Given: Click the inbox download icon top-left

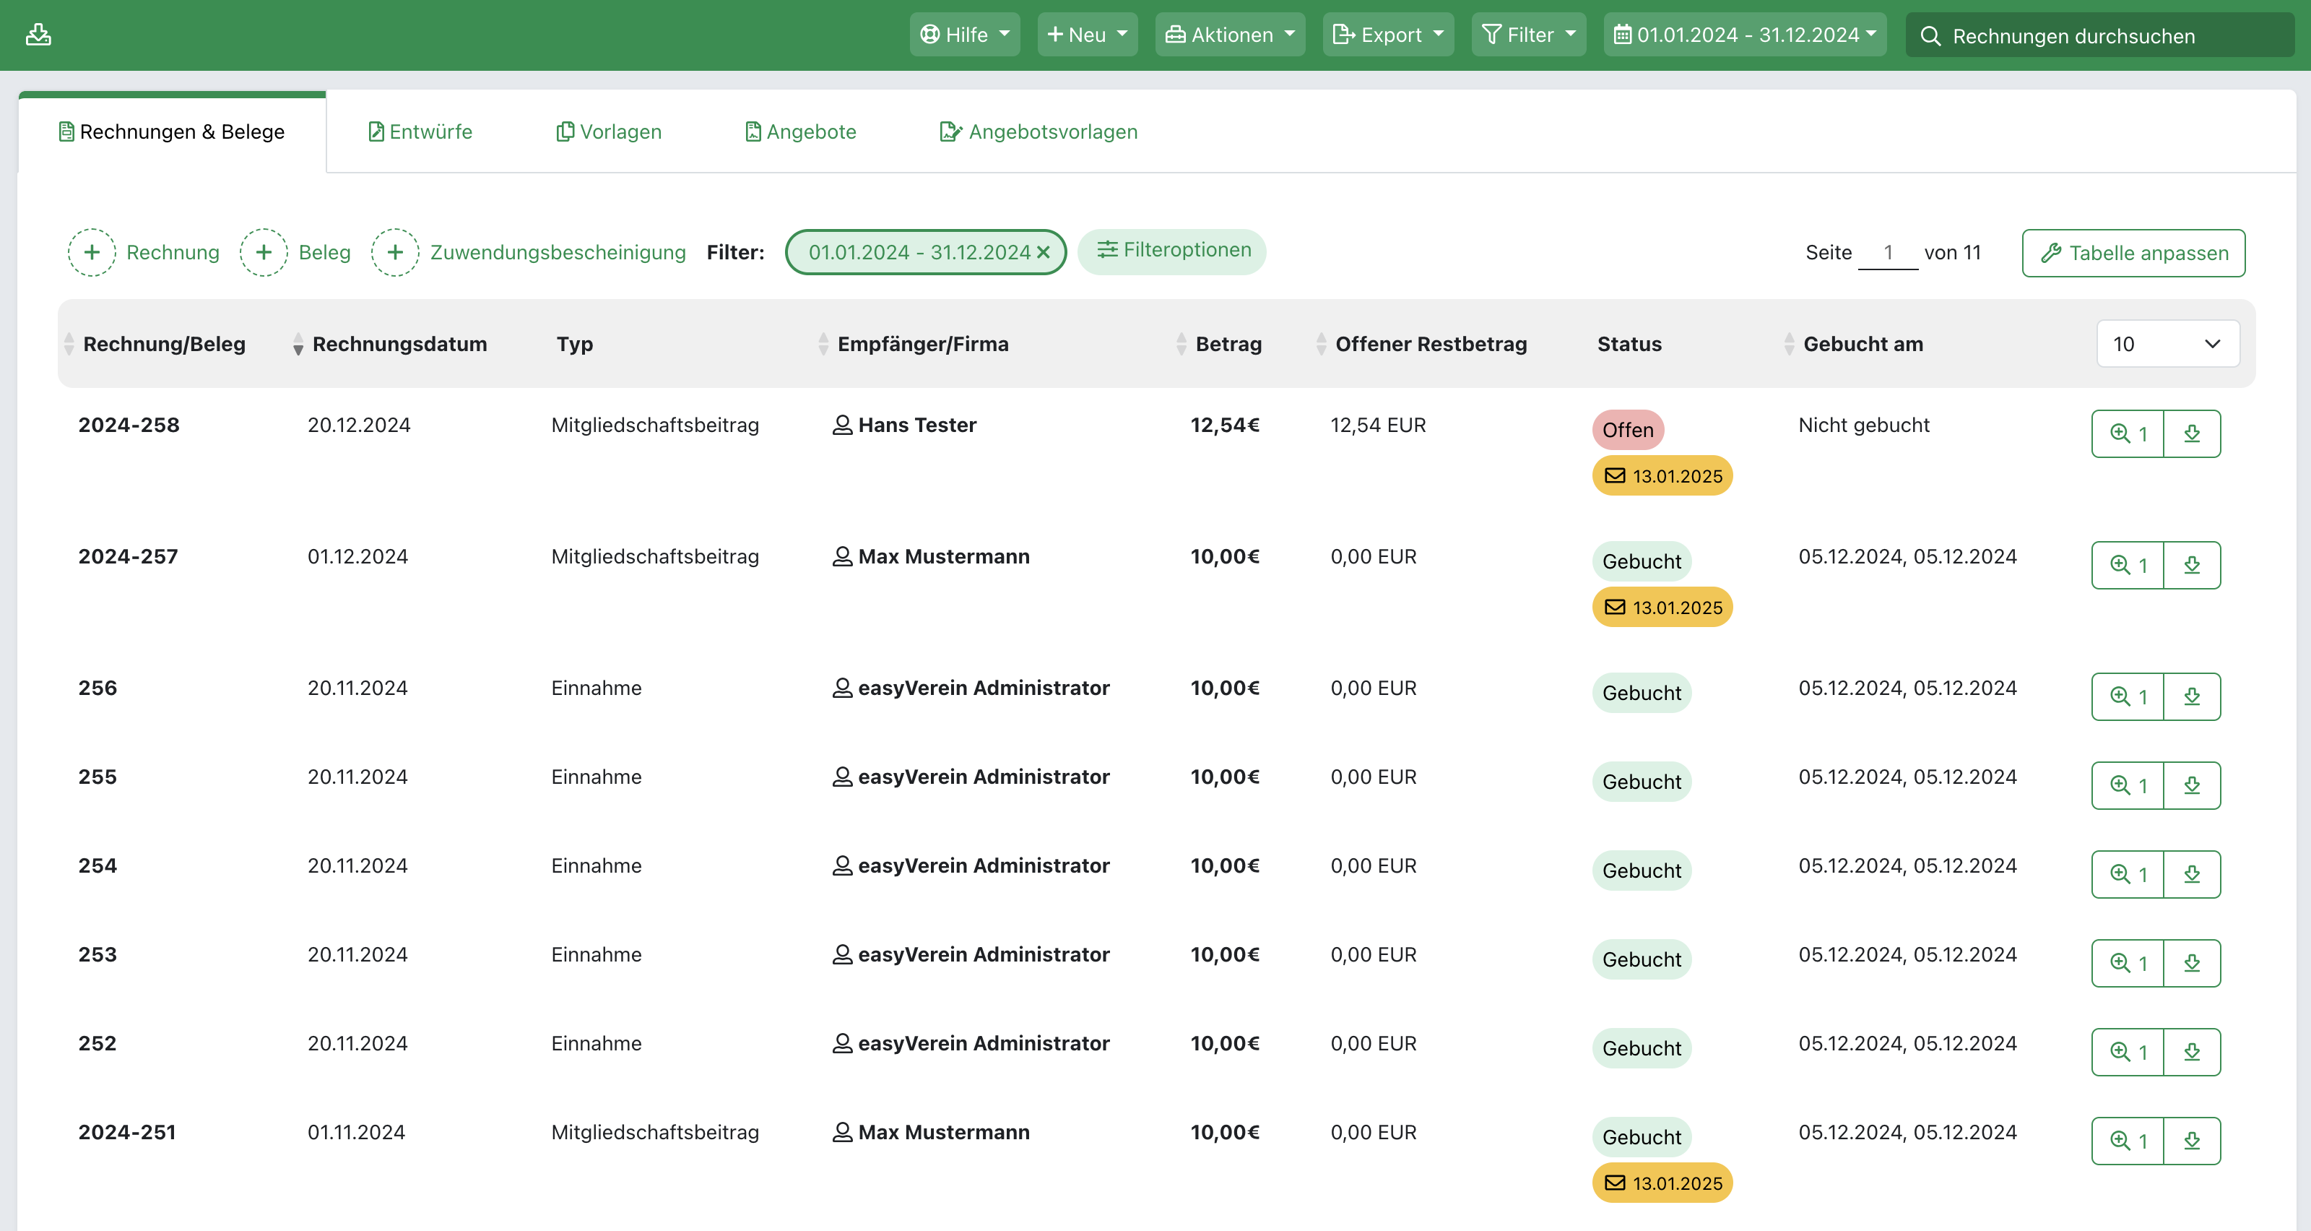Looking at the screenshot, I should tap(38, 34).
